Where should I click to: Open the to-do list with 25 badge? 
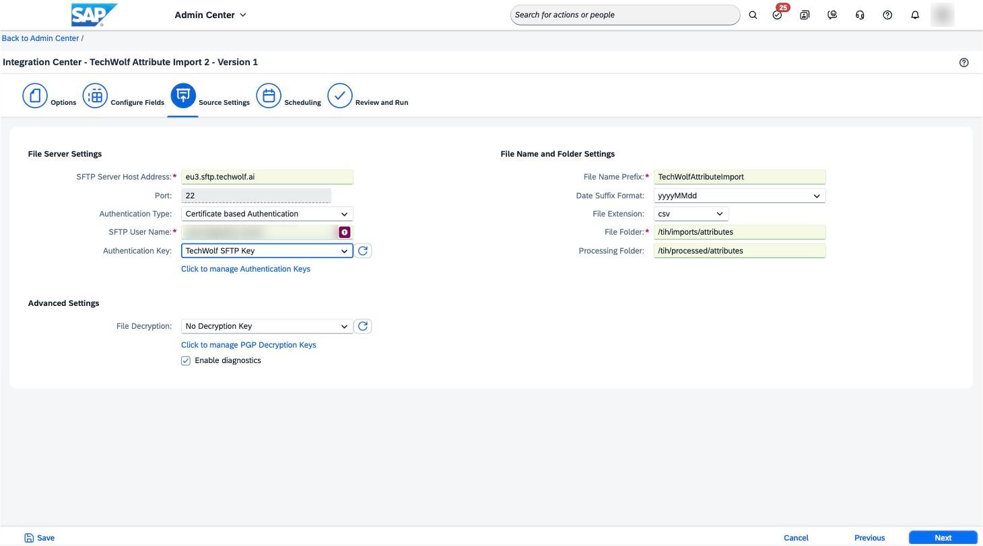[x=778, y=15]
